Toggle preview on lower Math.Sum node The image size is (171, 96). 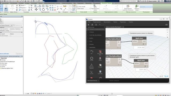point(145,66)
